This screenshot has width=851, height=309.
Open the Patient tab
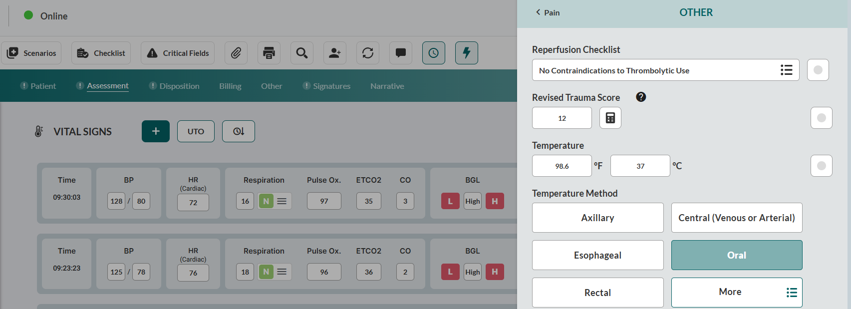(x=38, y=86)
